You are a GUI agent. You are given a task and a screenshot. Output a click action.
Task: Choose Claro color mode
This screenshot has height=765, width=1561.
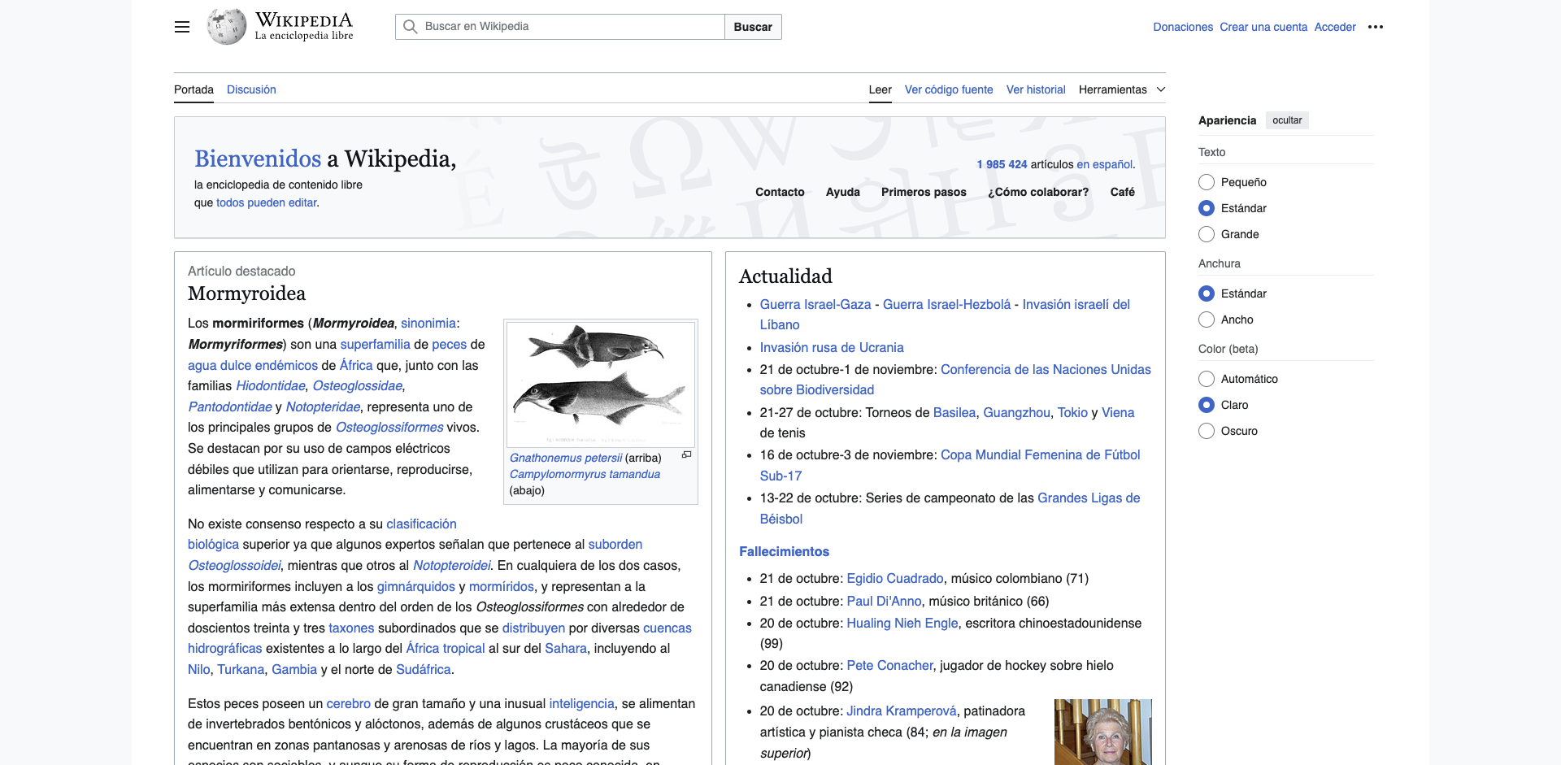point(1207,405)
